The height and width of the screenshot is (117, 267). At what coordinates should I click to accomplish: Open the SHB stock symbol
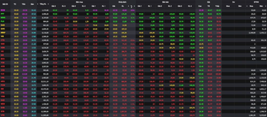click(x=3, y=107)
